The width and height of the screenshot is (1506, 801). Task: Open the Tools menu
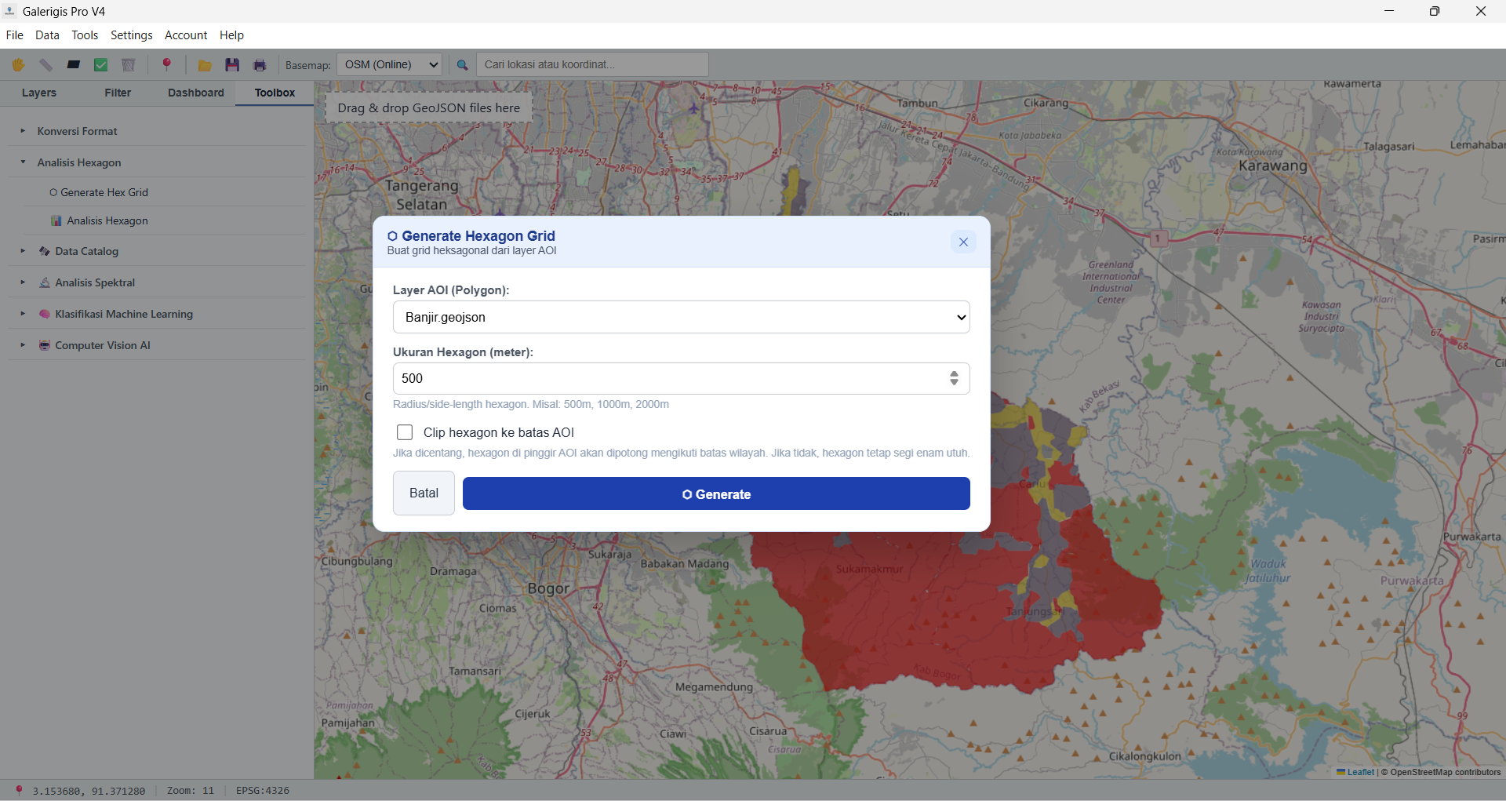85,35
